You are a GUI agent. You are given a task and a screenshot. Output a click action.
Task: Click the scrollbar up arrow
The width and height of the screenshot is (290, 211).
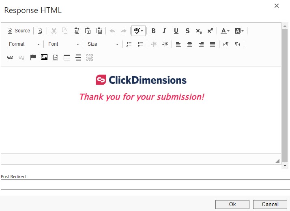coord(285,26)
